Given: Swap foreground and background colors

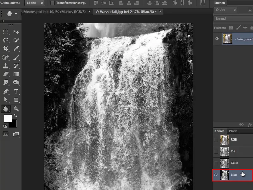Looking at the screenshot, I should 15,116.
